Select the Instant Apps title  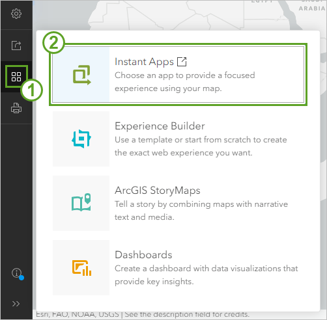(144, 62)
